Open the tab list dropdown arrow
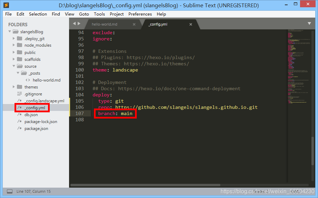 [x=309, y=23]
